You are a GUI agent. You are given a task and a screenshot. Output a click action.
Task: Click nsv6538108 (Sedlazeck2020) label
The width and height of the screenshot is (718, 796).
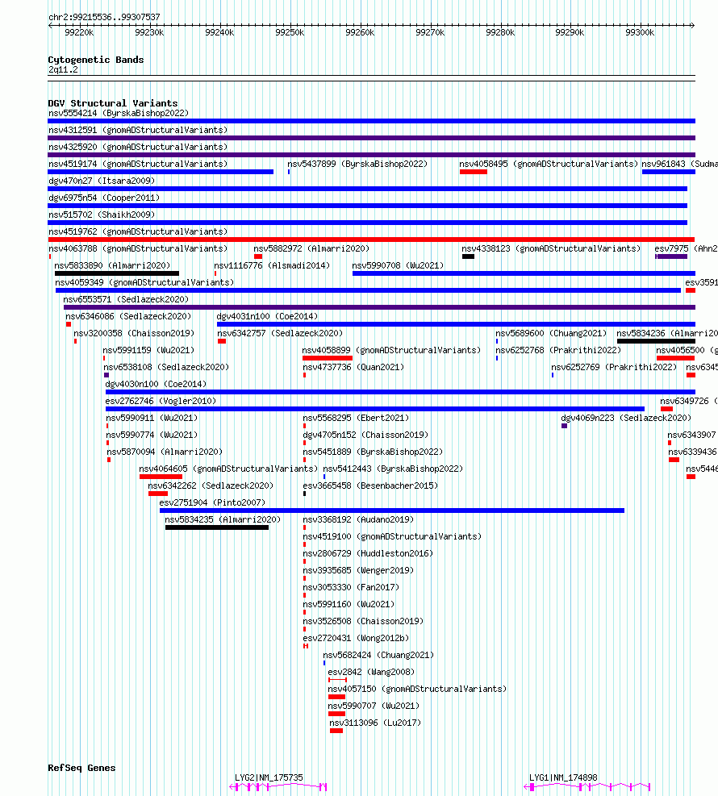pos(166,367)
